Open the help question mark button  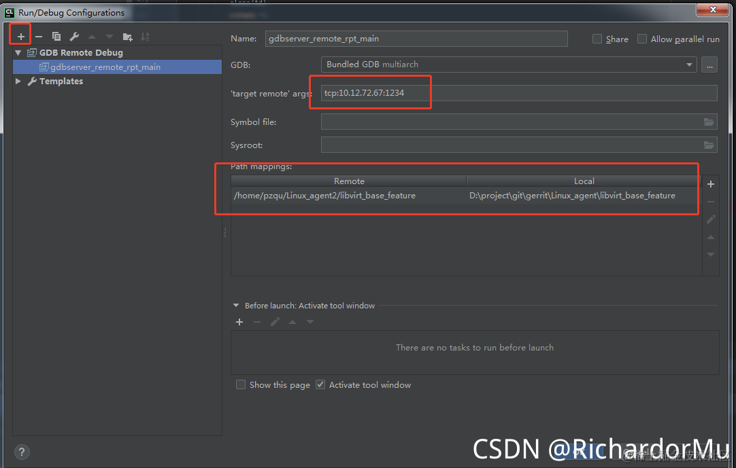pyautogui.click(x=22, y=452)
